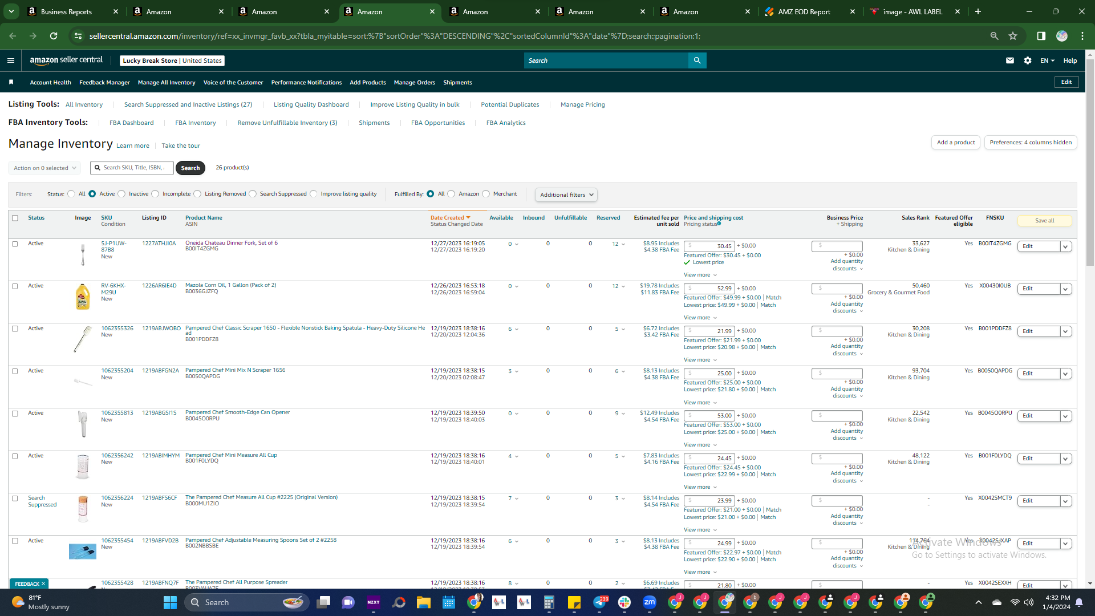Screen dimensions: 1095x616
Task: Open the Calculator app on taskbar
Action: click(549, 602)
